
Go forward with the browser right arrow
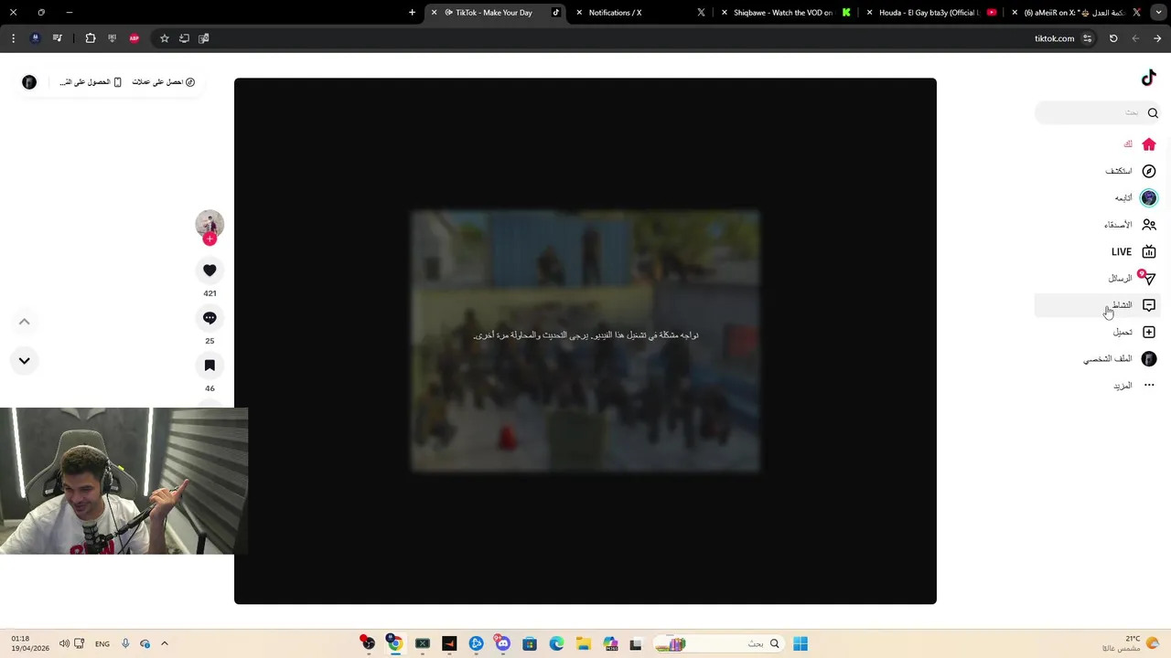[x=1157, y=38]
